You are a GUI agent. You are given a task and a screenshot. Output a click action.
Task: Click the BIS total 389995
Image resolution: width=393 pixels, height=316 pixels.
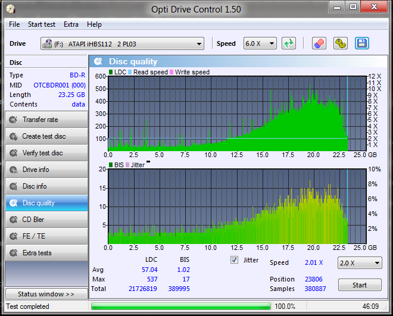click(179, 289)
